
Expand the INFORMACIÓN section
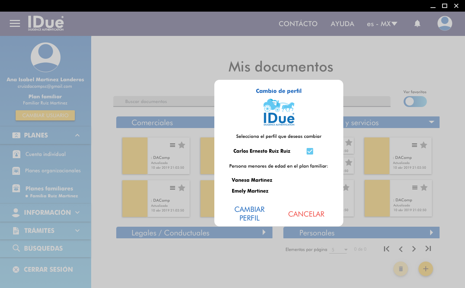[x=77, y=213]
